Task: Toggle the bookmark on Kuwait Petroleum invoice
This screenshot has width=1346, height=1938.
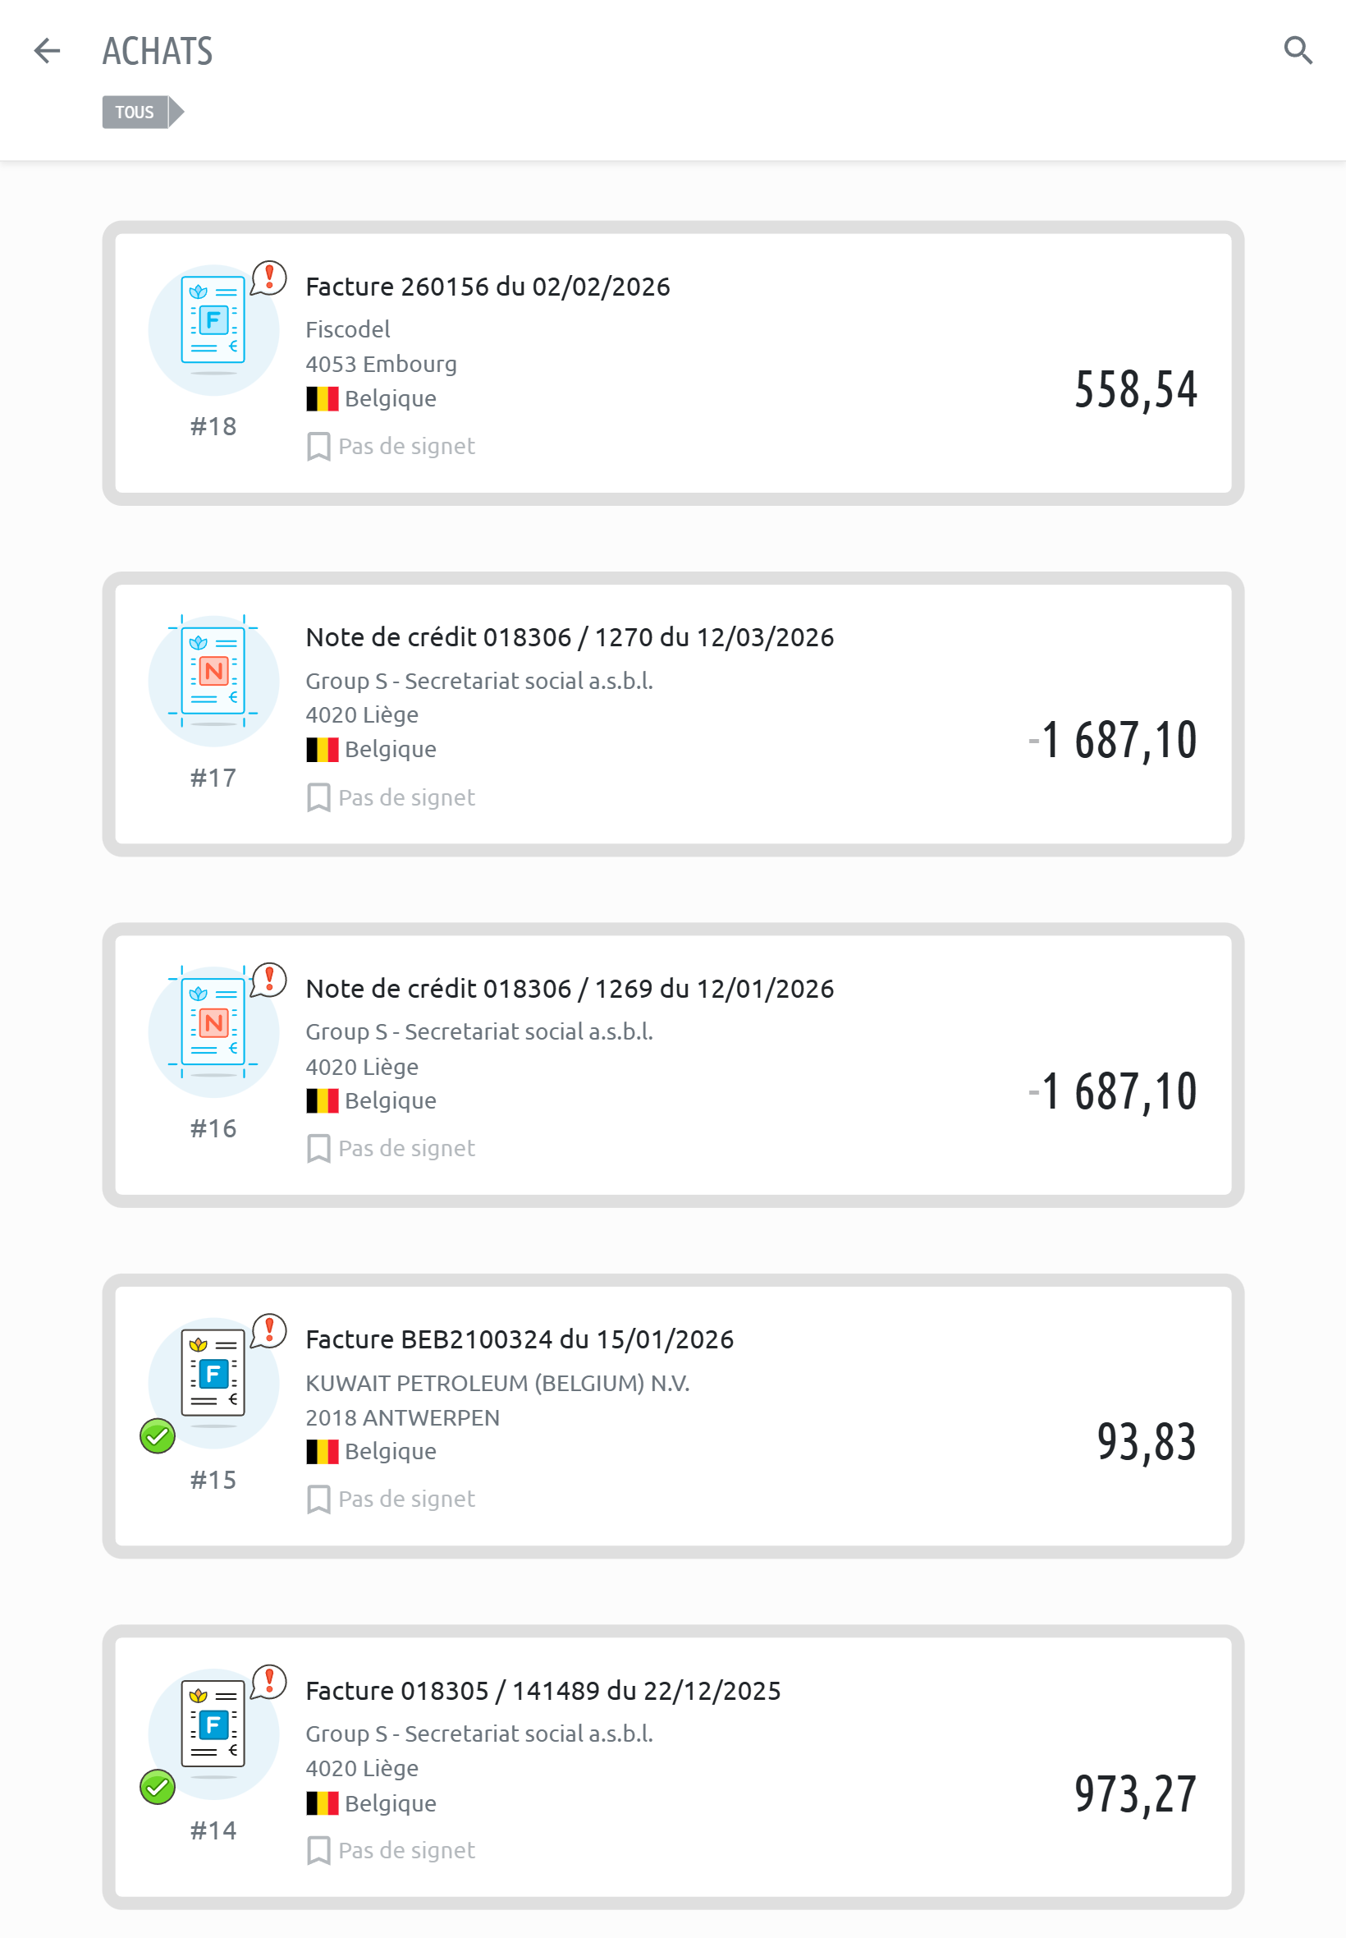Action: [318, 1499]
